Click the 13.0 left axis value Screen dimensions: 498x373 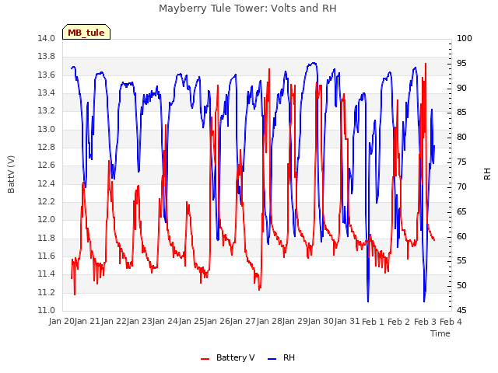[47, 129]
